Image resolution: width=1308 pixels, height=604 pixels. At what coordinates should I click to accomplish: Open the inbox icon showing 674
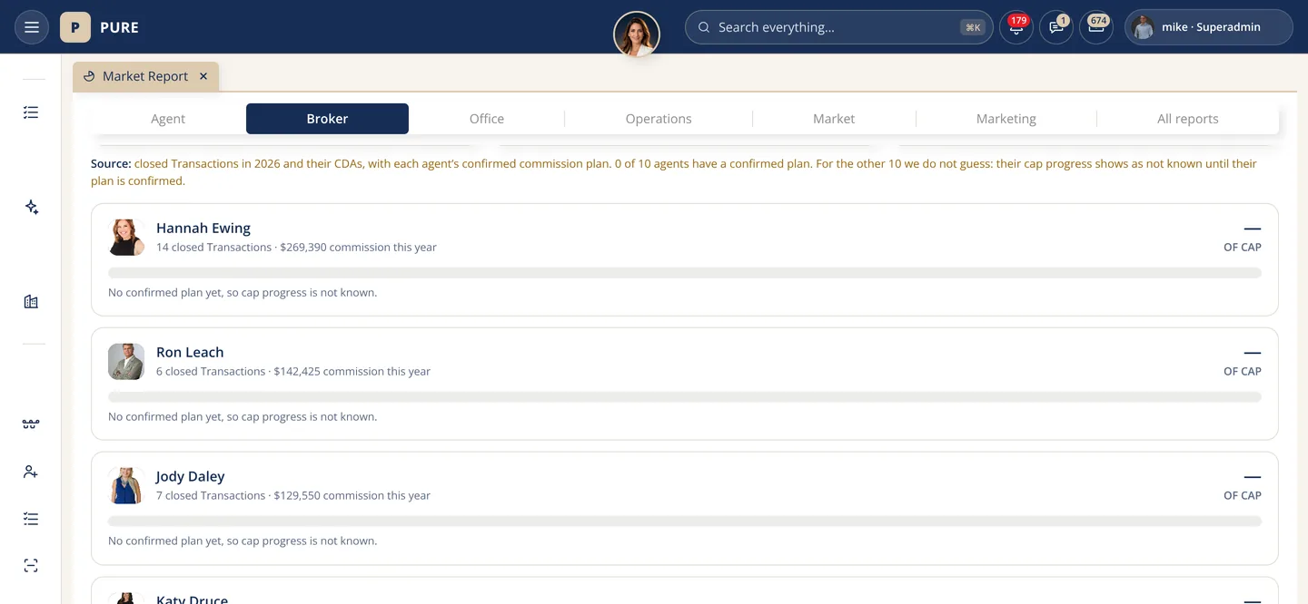click(x=1096, y=27)
